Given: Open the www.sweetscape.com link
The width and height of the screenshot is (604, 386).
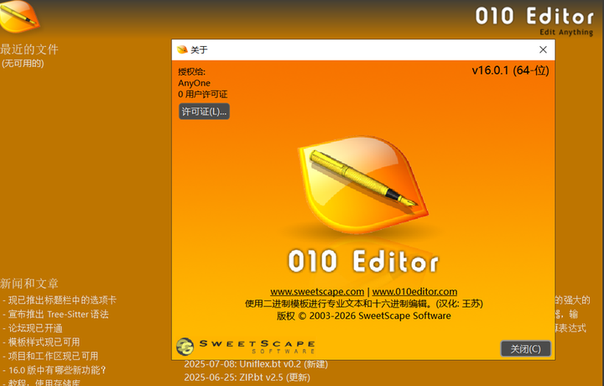Looking at the screenshot, I should pos(317,292).
